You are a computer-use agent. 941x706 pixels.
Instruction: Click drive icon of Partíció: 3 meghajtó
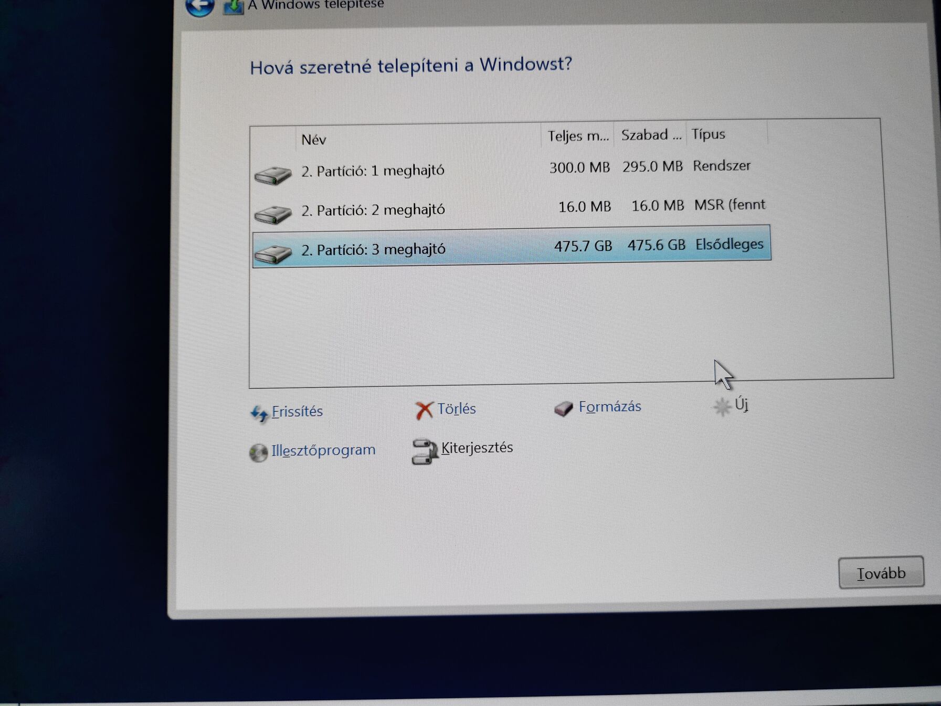point(273,254)
